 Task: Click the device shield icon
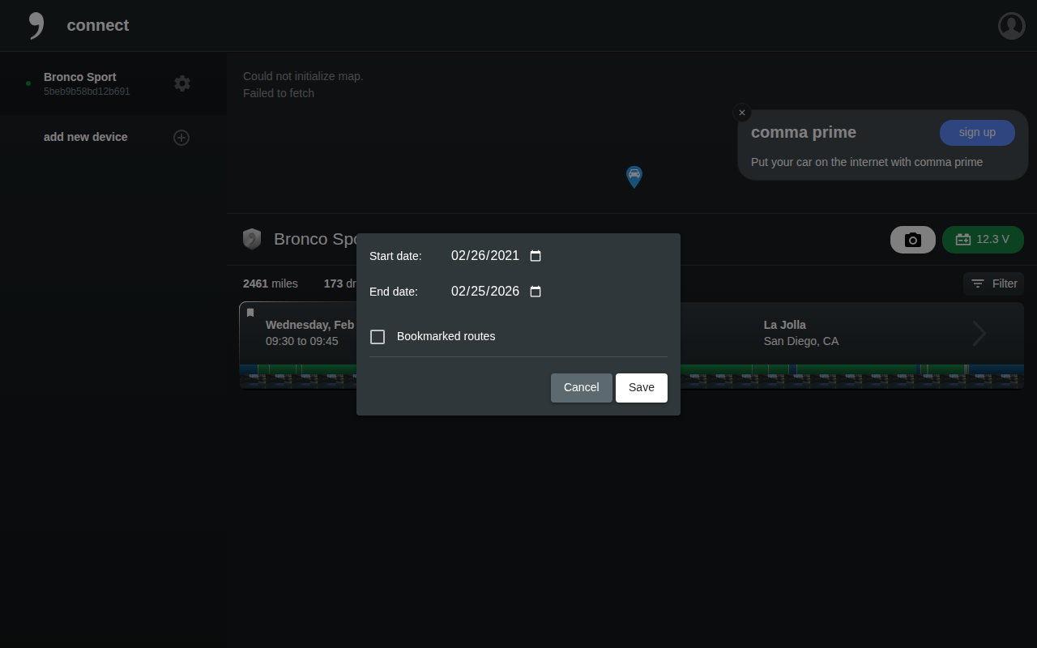click(252, 239)
